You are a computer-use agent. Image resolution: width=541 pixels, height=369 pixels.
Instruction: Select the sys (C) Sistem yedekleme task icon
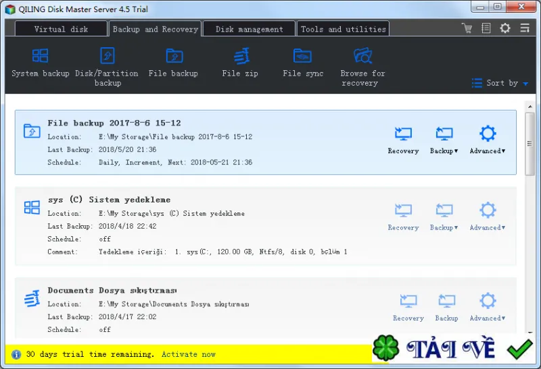pyautogui.click(x=32, y=208)
